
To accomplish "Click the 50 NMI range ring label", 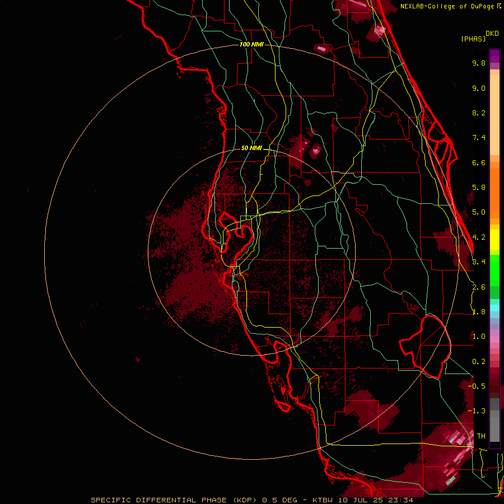I will 251,148.
